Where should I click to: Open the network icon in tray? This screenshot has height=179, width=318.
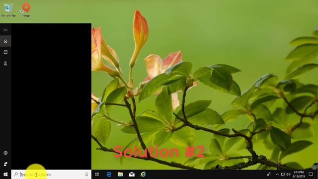coord(283,175)
